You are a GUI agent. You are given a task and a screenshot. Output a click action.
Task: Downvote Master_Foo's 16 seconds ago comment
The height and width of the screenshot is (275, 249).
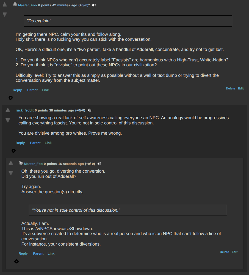11,173
